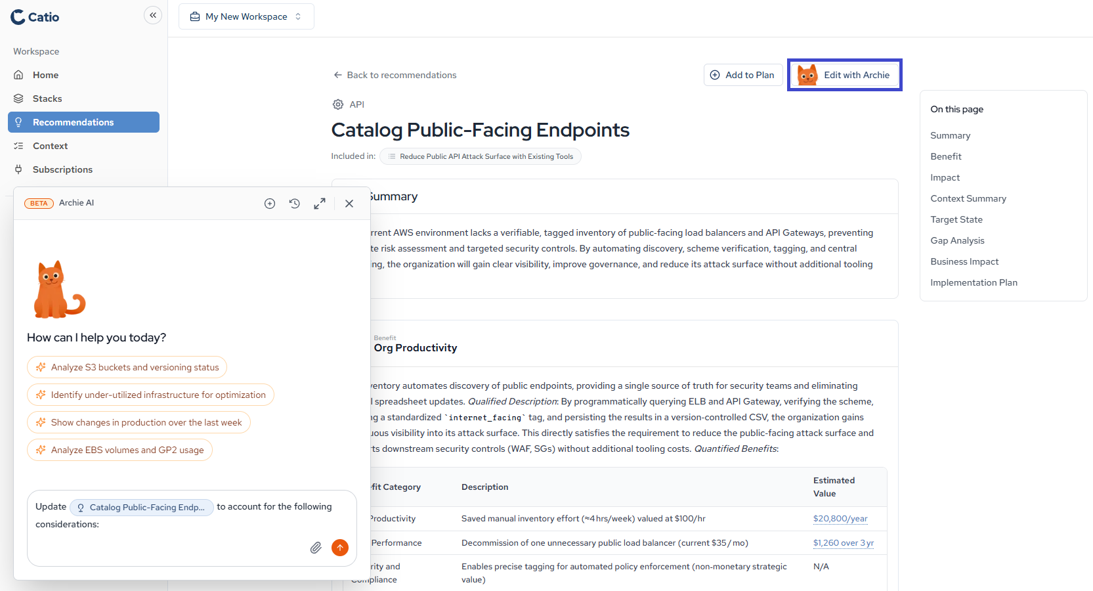Click the On this page heading

click(956, 109)
